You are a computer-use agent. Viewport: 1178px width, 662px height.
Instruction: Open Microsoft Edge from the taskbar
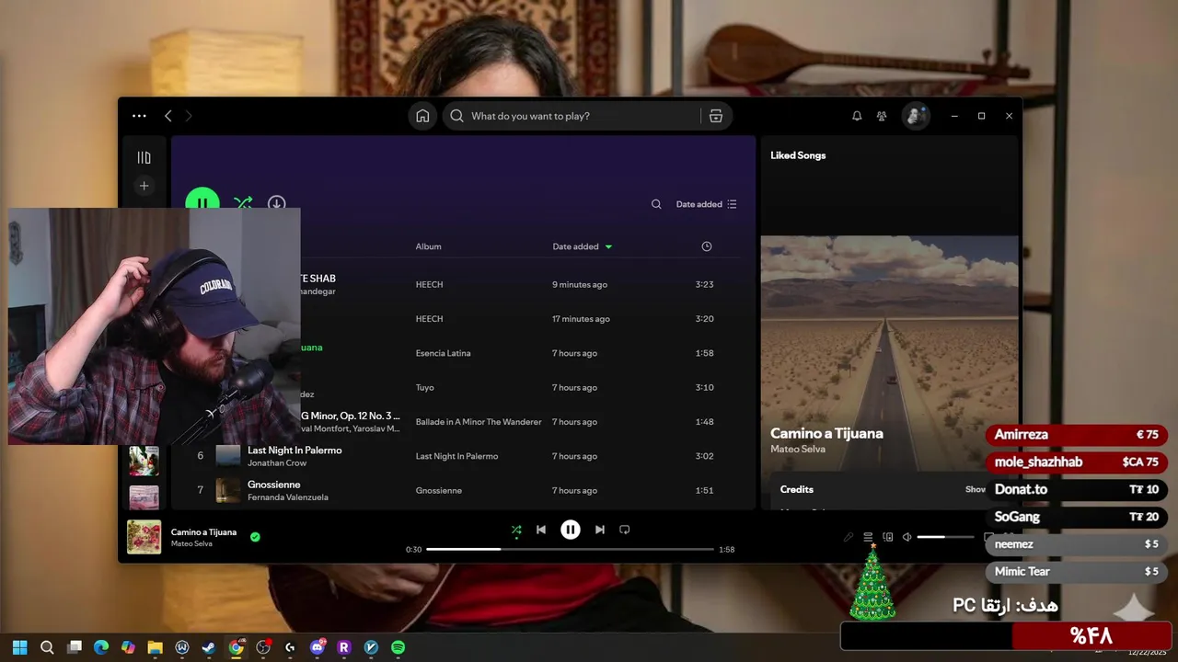[101, 647]
